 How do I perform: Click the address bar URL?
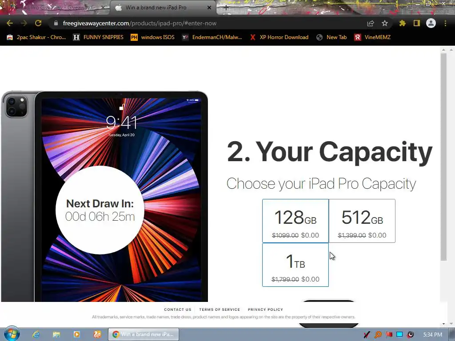click(x=140, y=23)
